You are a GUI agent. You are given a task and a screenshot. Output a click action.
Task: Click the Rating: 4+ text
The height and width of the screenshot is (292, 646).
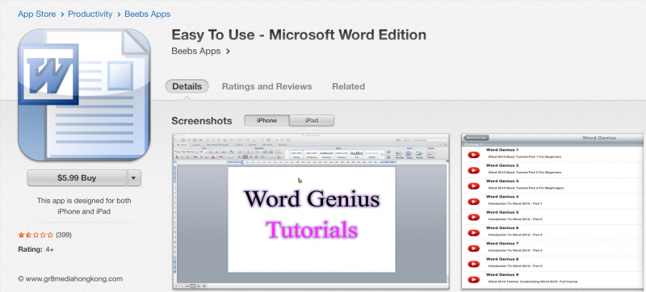(x=36, y=249)
